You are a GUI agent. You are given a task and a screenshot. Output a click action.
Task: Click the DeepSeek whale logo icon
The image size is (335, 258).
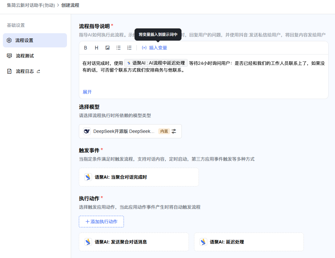coord(87,131)
